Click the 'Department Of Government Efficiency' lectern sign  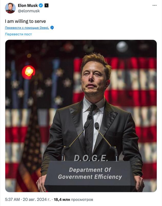pos(90,173)
